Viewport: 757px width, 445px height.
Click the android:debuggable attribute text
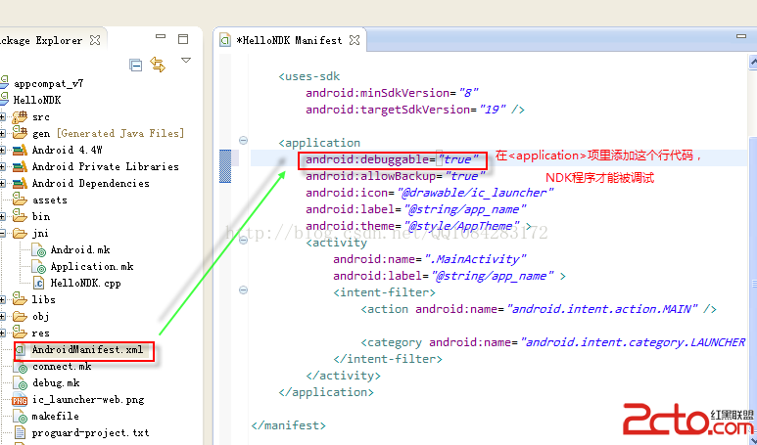[x=392, y=159]
